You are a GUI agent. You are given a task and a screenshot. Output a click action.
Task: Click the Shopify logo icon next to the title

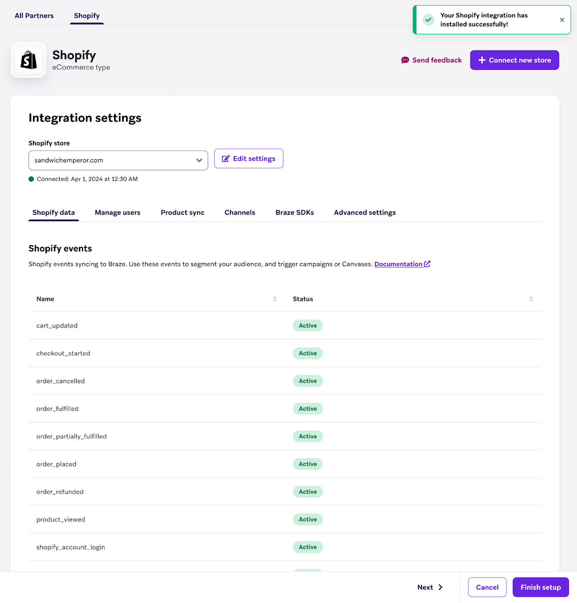(29, 60)
